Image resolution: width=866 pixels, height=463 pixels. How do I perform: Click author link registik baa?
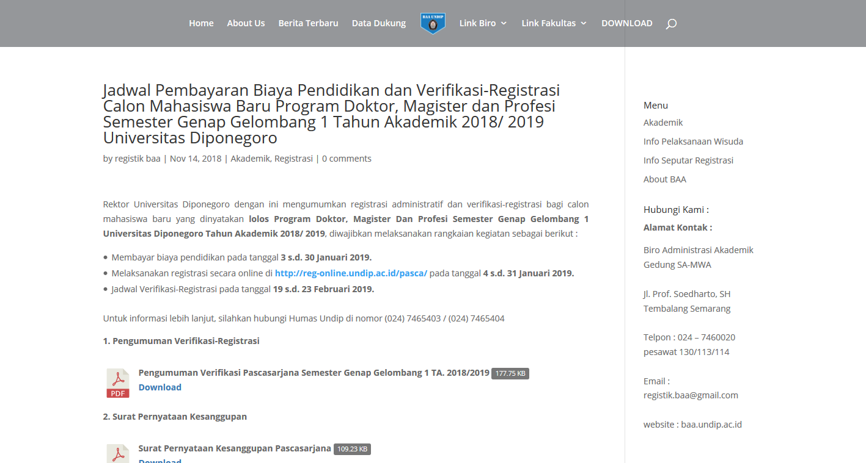pos(138,159)
